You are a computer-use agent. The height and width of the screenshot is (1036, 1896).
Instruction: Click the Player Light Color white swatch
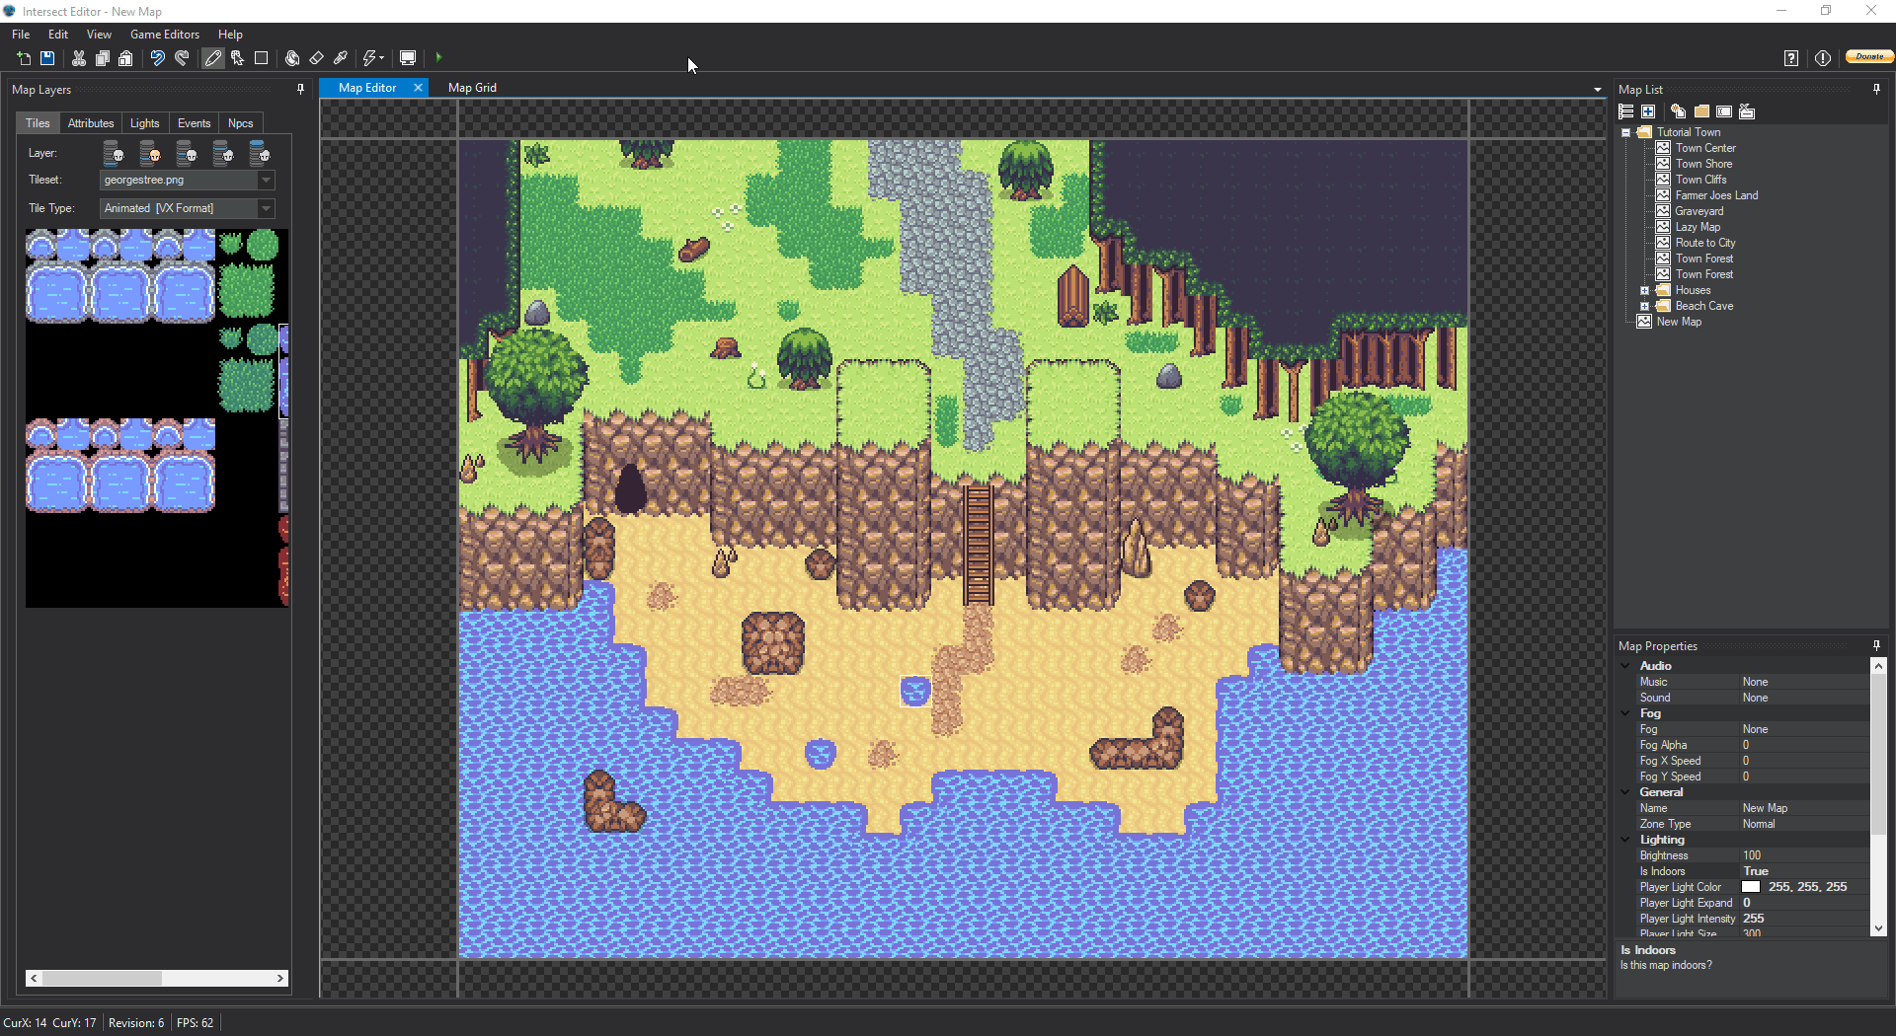(x=1751, y=887)
